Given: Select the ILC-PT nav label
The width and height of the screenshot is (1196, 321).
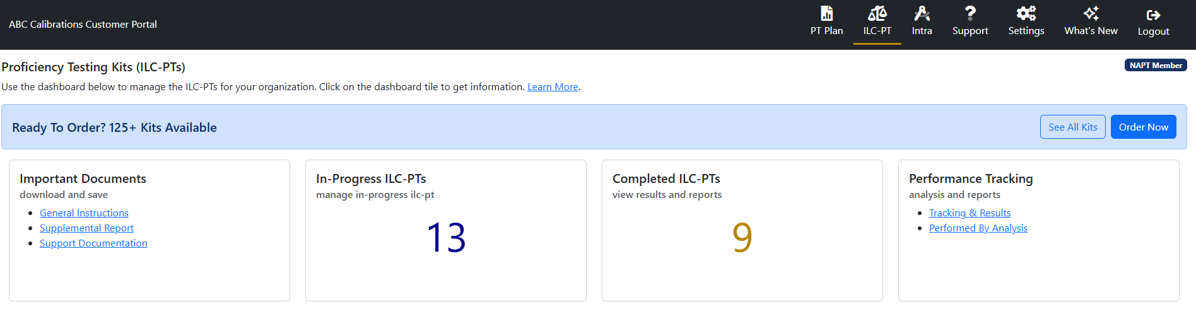Looking at the screenshot, I should pos(877,31).
